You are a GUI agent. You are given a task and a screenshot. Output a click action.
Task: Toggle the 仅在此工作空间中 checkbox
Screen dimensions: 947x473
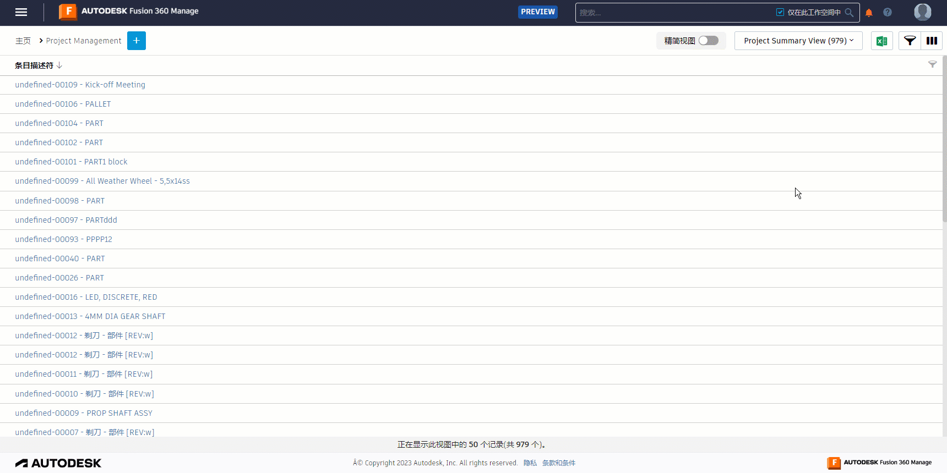[x=780, y=12]
